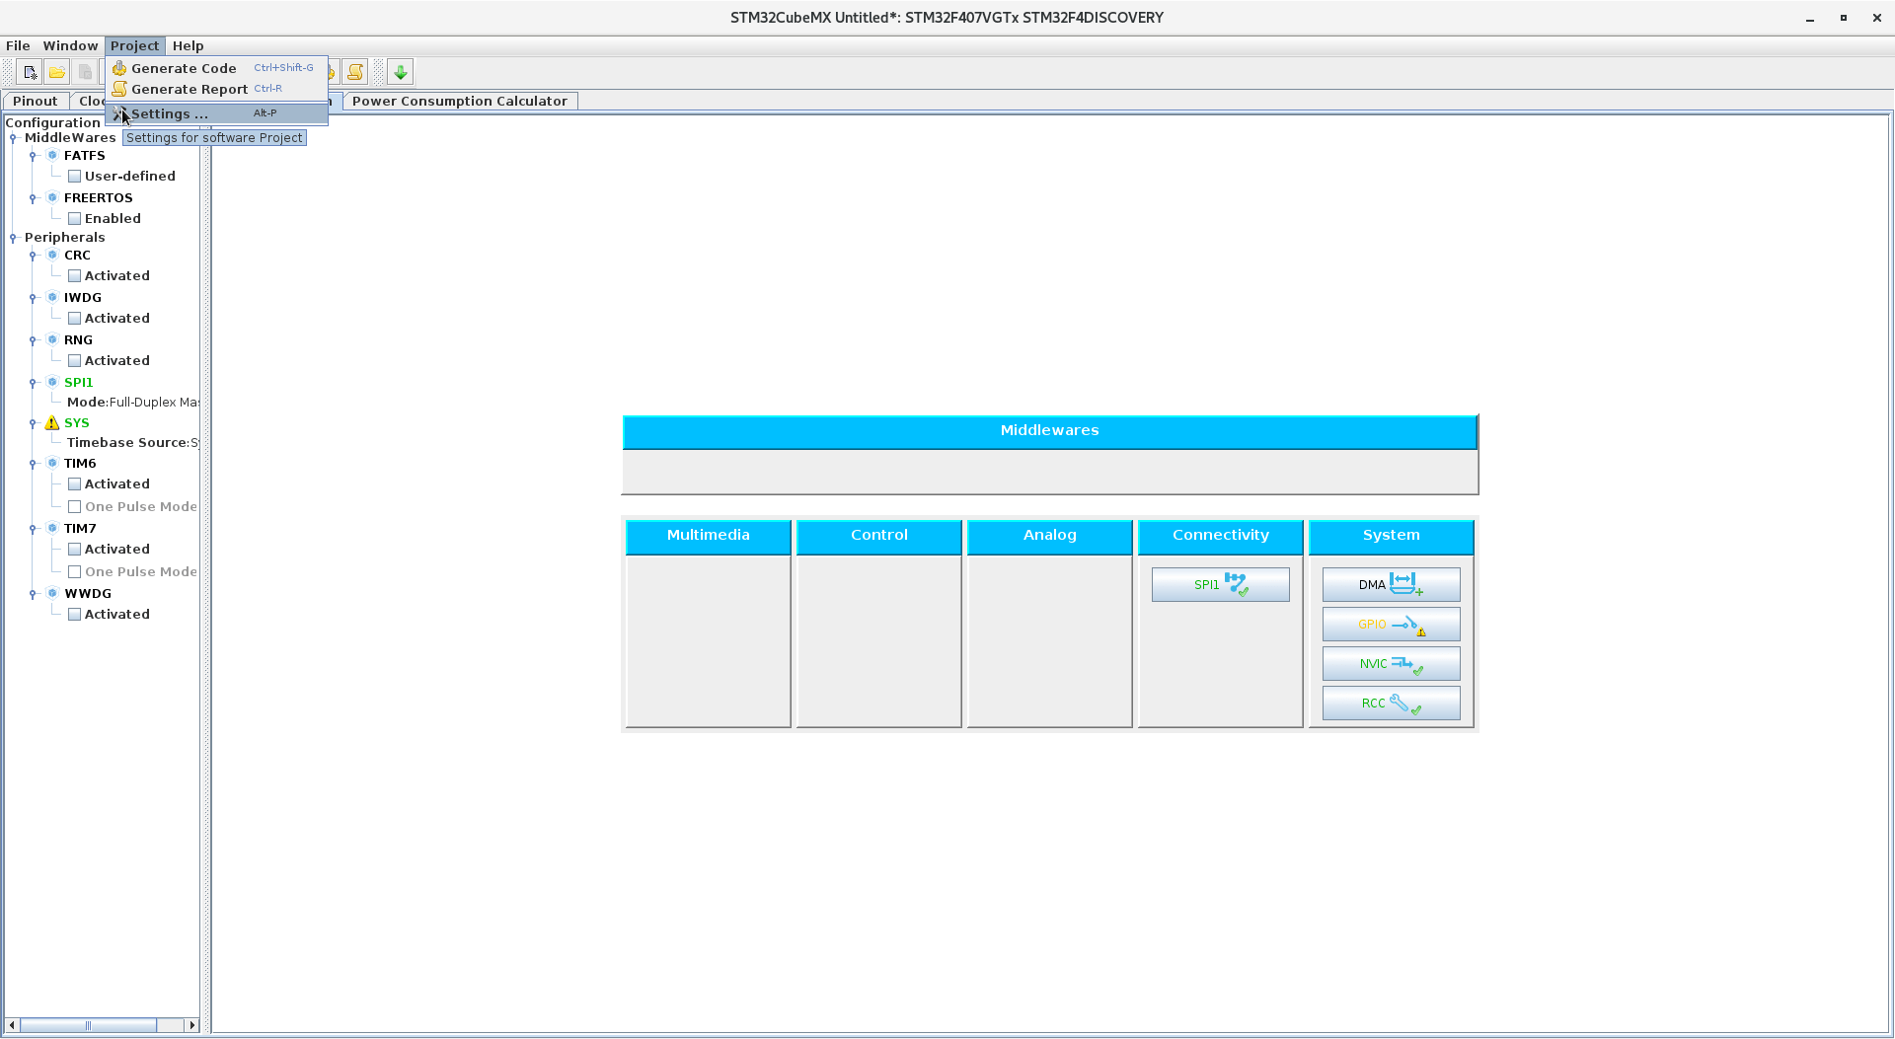Screen dimensions: 1895x1039
Task: Activate TIM6 with its Activated checkbox
Action: click(74, 484)
